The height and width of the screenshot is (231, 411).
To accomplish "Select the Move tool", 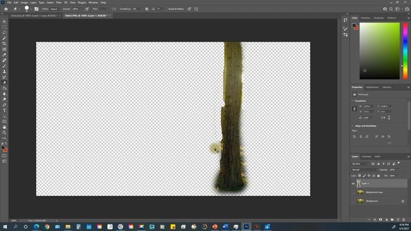I will click(x=4, y=21).
